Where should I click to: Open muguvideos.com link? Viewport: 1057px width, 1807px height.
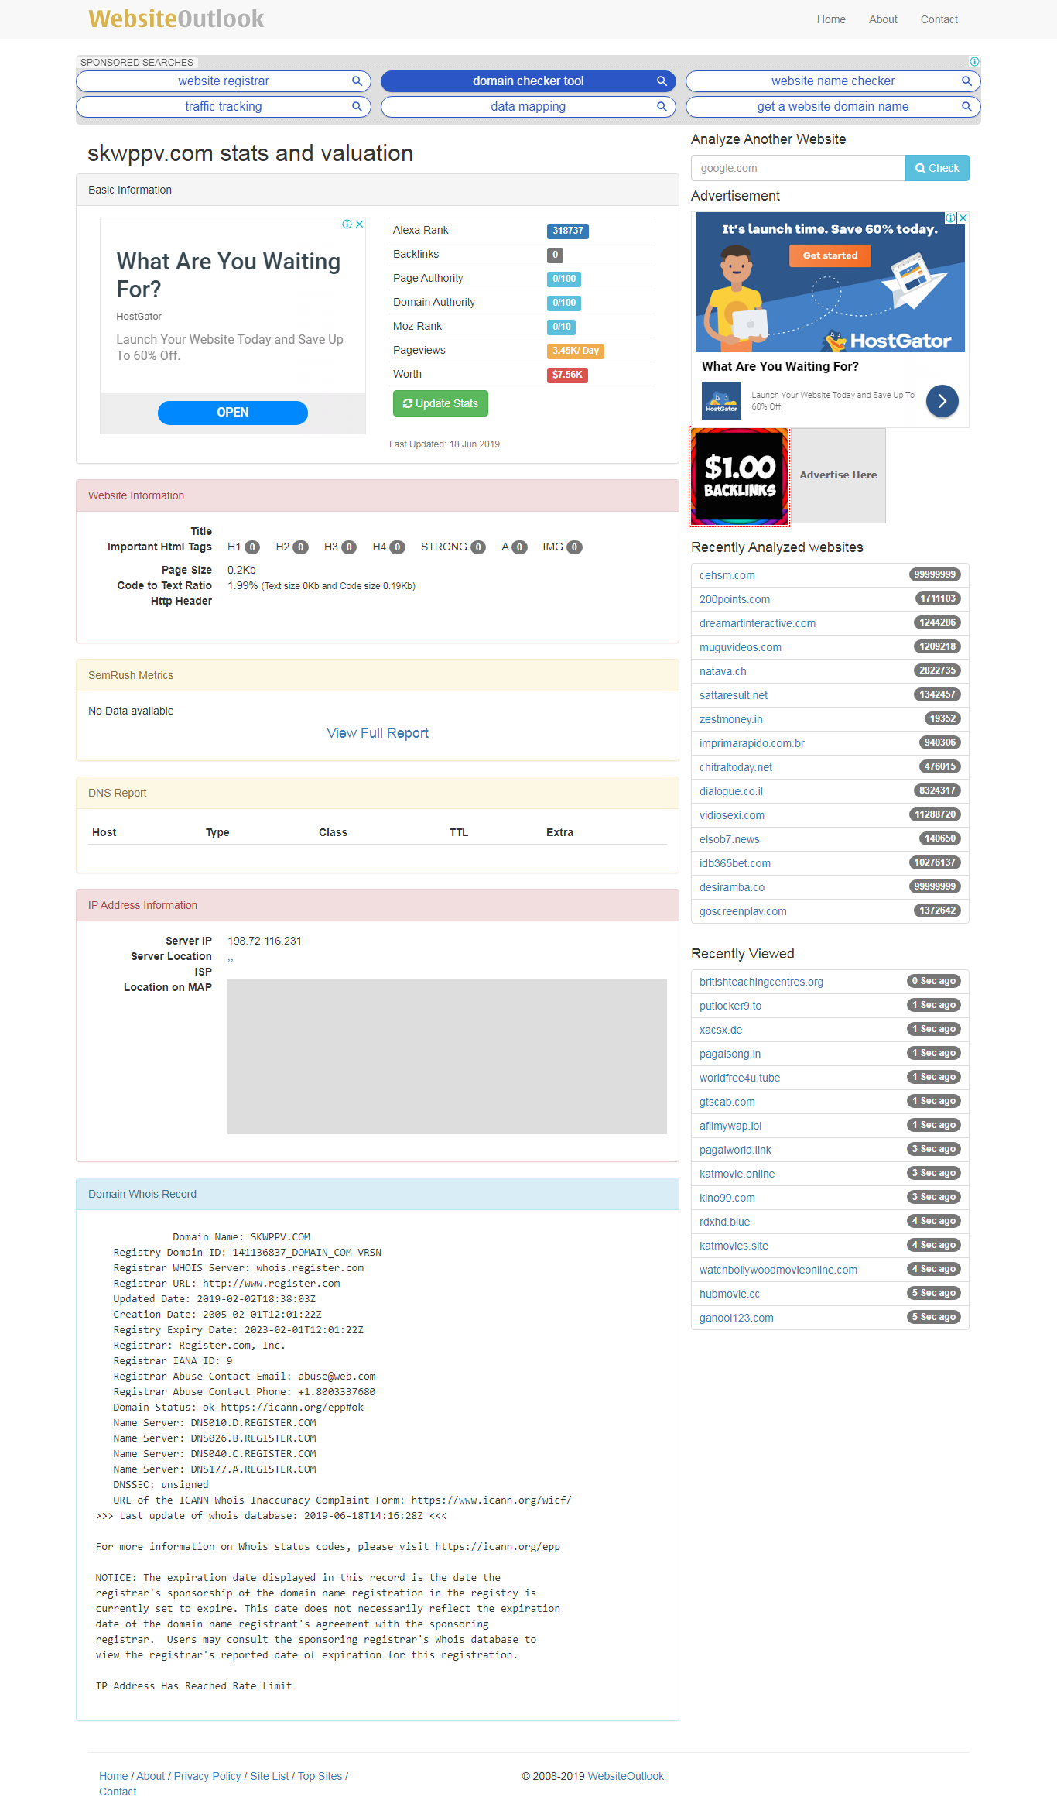(741, 647)
